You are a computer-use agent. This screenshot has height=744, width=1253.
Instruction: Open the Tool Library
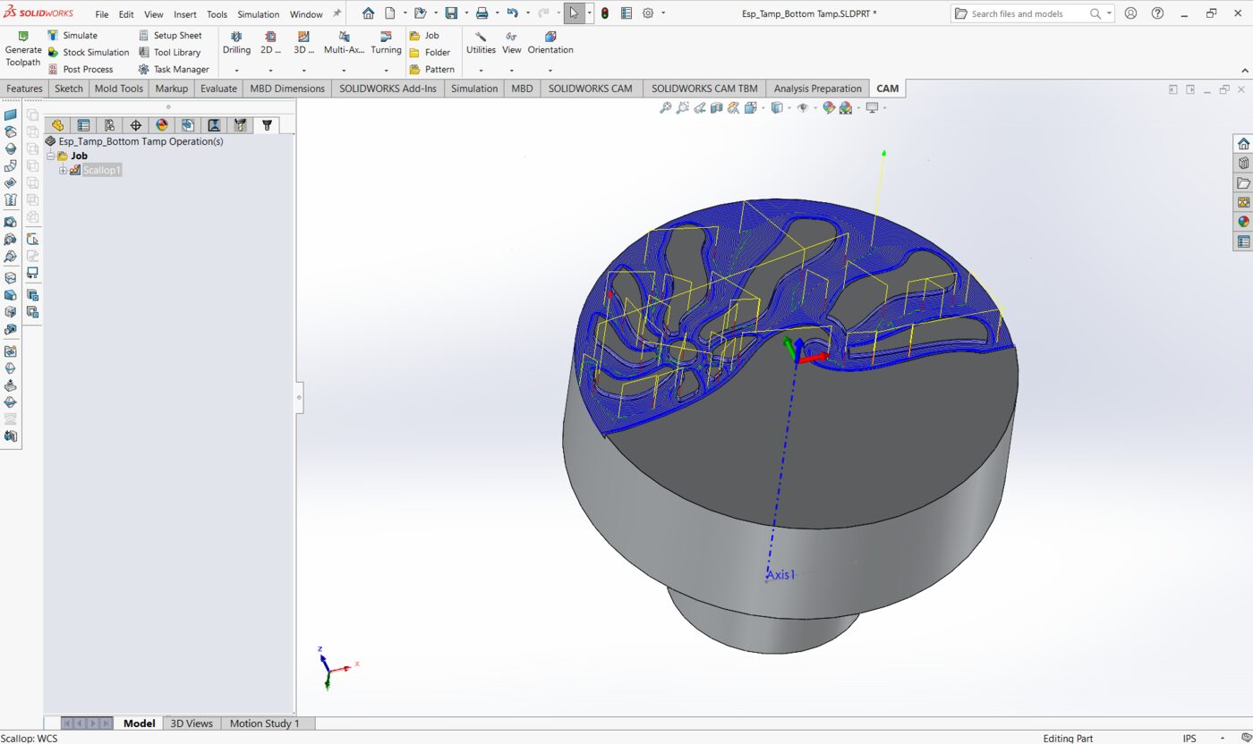(x=169, y=52)
